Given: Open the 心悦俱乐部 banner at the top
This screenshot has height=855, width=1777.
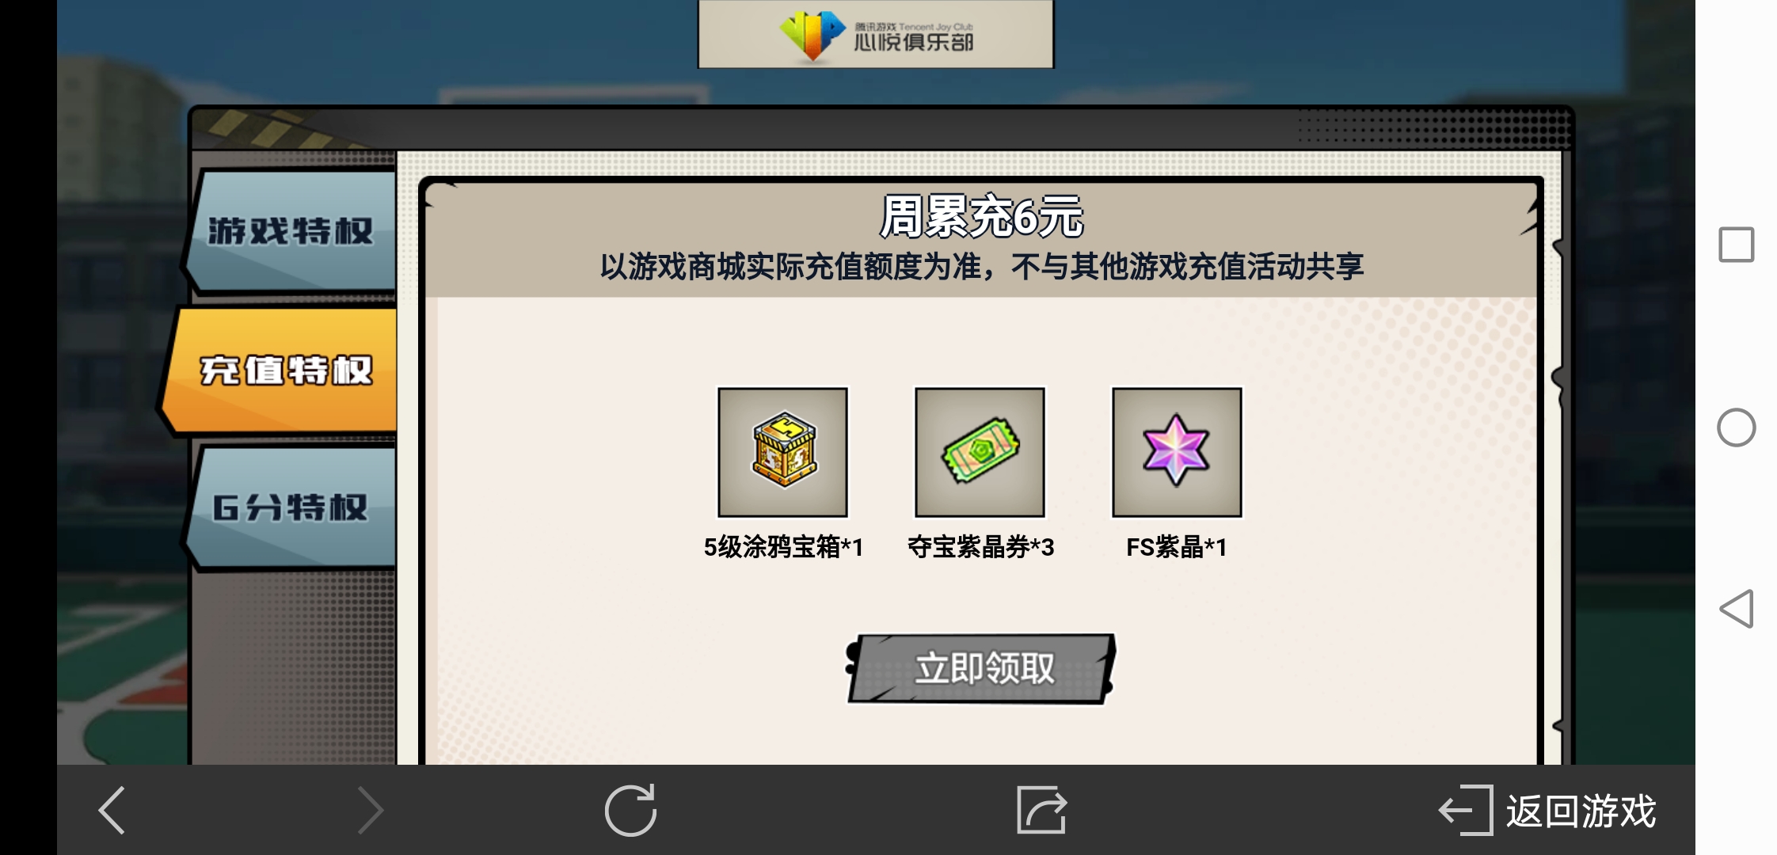Looking at the screenshot, I should (x=876, y=33).
